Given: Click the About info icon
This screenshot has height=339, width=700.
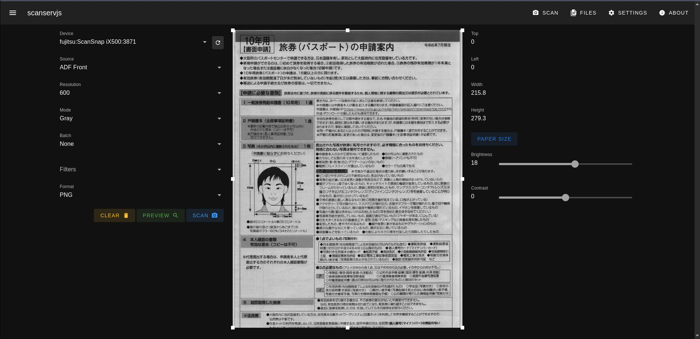Looking at the screenshot, I should coord(662,13).
